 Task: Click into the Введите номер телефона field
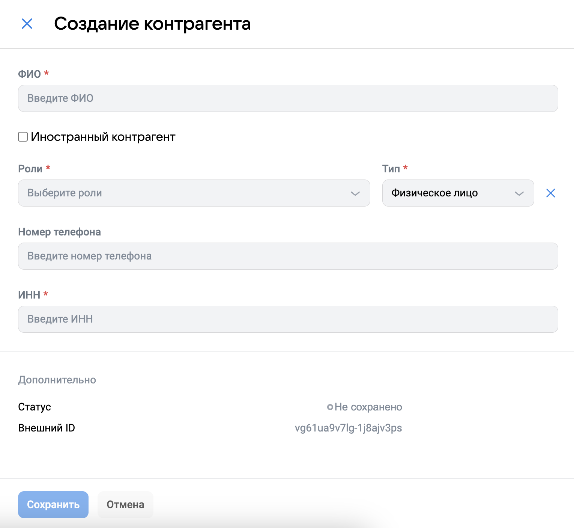tap(288, 256)
